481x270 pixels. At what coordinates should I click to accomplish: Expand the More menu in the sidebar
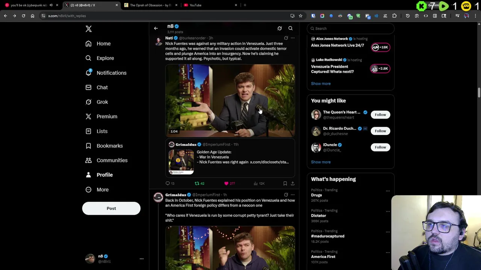[97, 189]
